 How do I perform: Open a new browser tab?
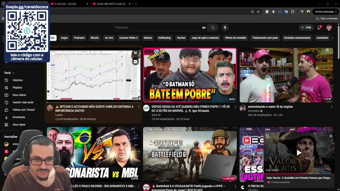click(136, 4)
